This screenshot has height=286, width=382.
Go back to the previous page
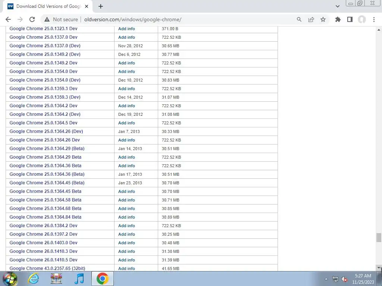click(x=8, y=19)
